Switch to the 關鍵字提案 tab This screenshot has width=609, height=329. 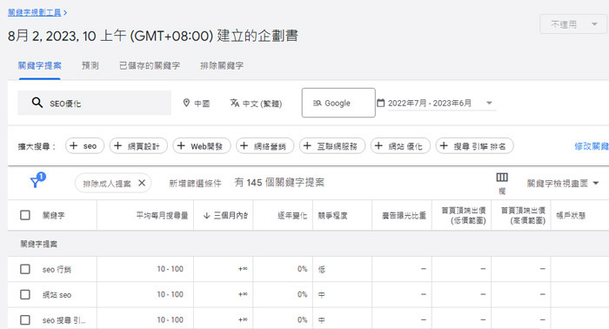pyautogui.click(x=40, y=65)
